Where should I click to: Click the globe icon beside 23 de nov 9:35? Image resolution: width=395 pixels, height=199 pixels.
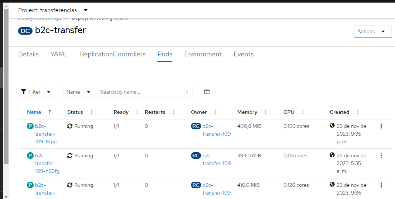click(332, 125)
